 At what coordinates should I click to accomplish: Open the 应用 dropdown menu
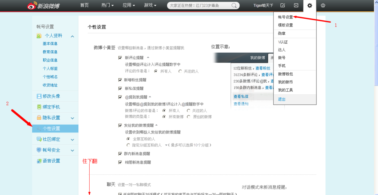[129, 5]
